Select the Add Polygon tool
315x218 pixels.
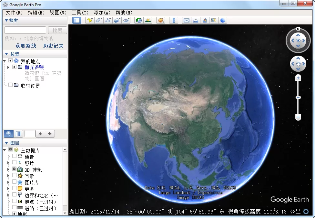(x=98, y=20)
